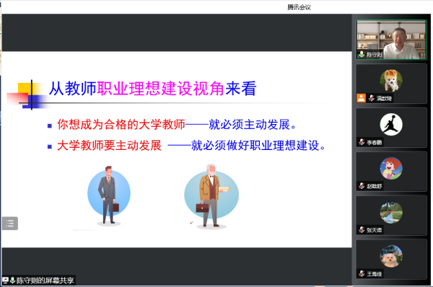Viewport: 433px width, 287px height.
Task: Select the Pomeranian dog avatar tile
Action: click(x=391, y=84)
